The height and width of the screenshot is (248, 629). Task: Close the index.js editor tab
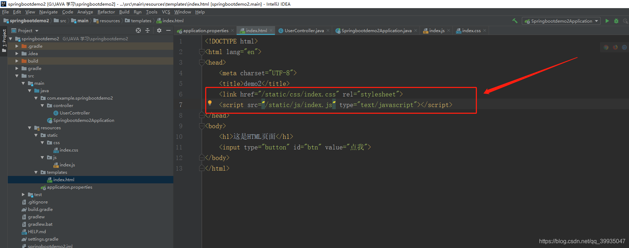click(449, 31)
